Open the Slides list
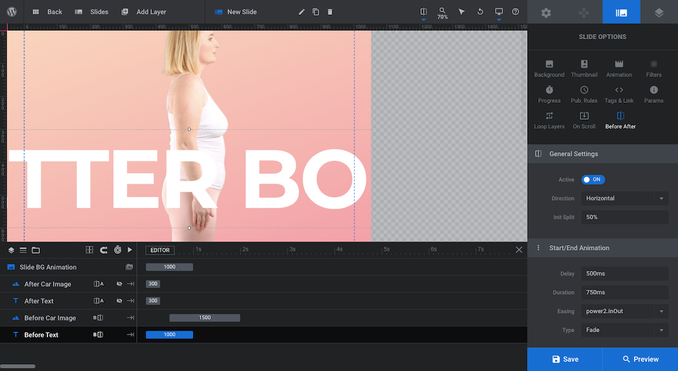 point(92,12)
